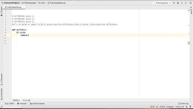Click the Stop square in the toolbar

point(186,3)
